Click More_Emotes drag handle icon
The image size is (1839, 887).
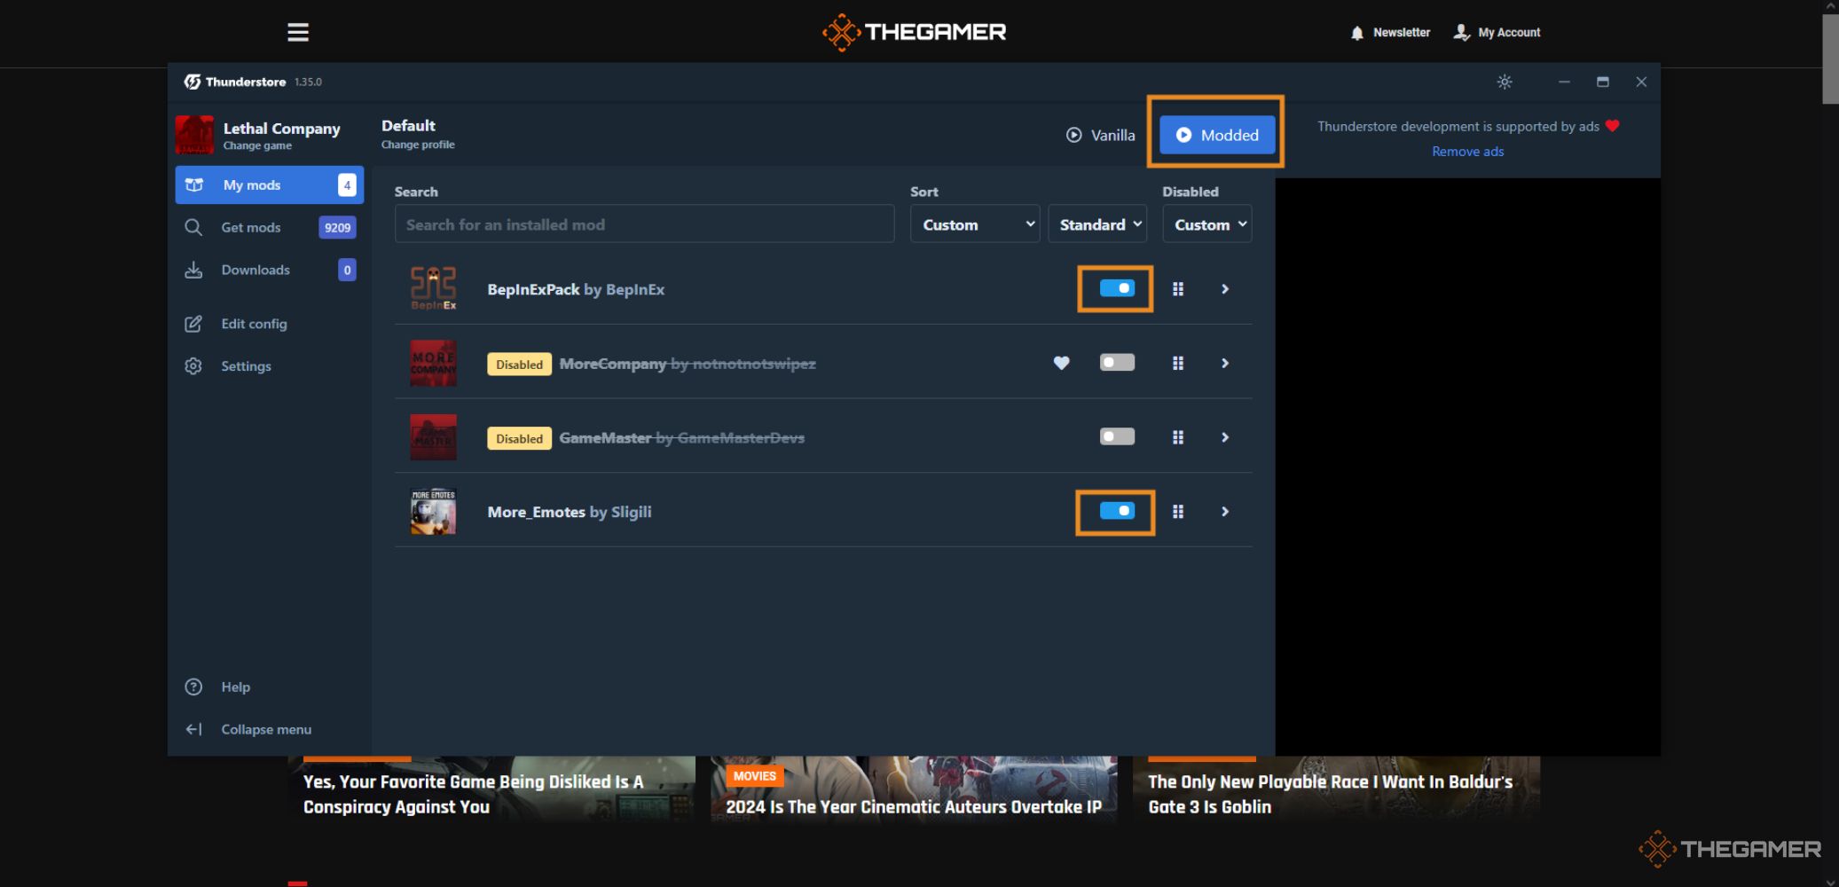pyautogui.click(x=1178, y=512)
